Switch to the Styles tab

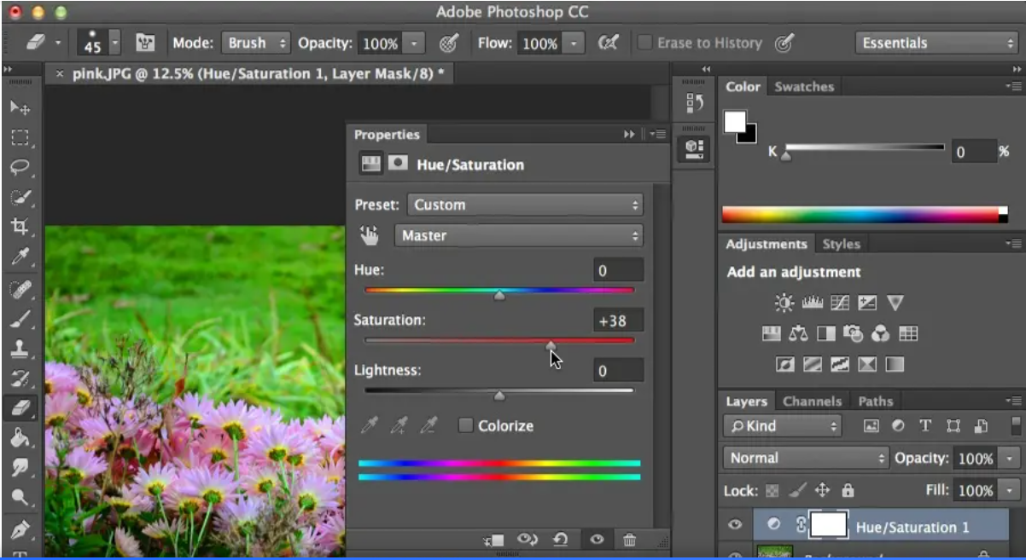pyautogui.click(x=841, y=244)
